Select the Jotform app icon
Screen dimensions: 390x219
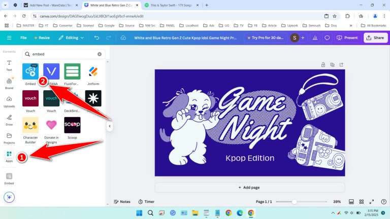pyautogui.click(x=93, y=72)
